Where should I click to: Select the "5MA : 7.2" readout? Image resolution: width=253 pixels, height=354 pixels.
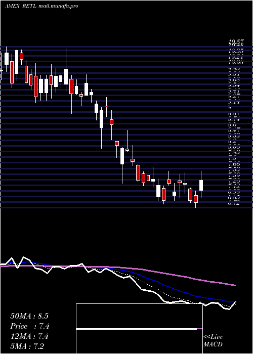click(27, 346)
